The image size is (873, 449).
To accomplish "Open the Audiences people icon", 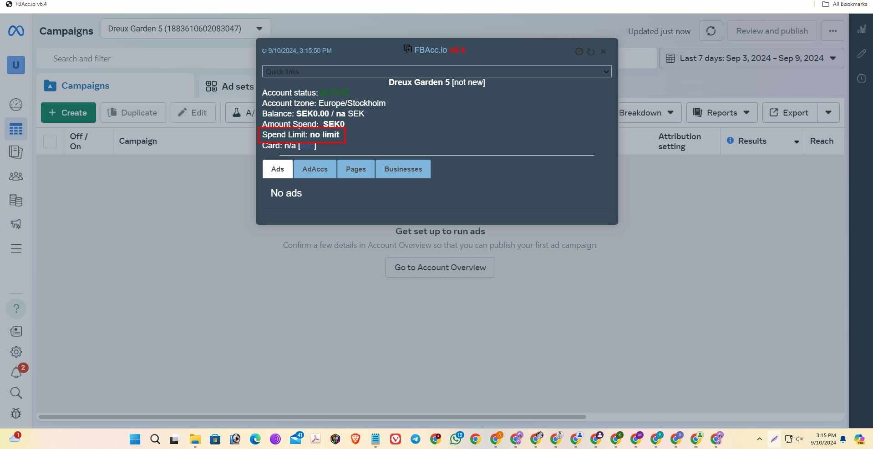I will point(16,176).
